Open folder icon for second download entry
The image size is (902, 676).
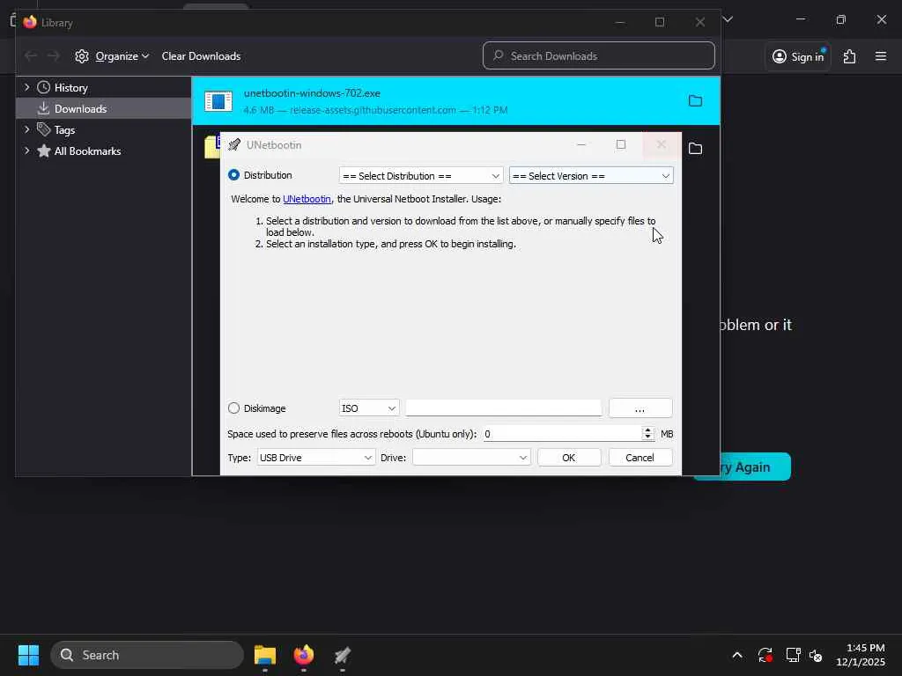point(696,149)
